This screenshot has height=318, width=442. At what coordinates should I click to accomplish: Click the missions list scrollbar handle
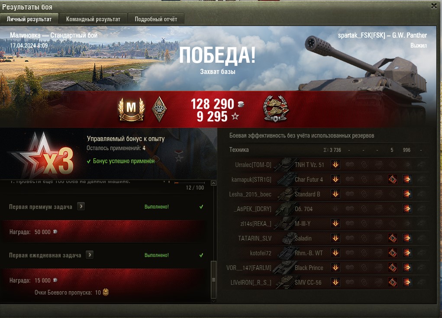[x=214, y=279]
